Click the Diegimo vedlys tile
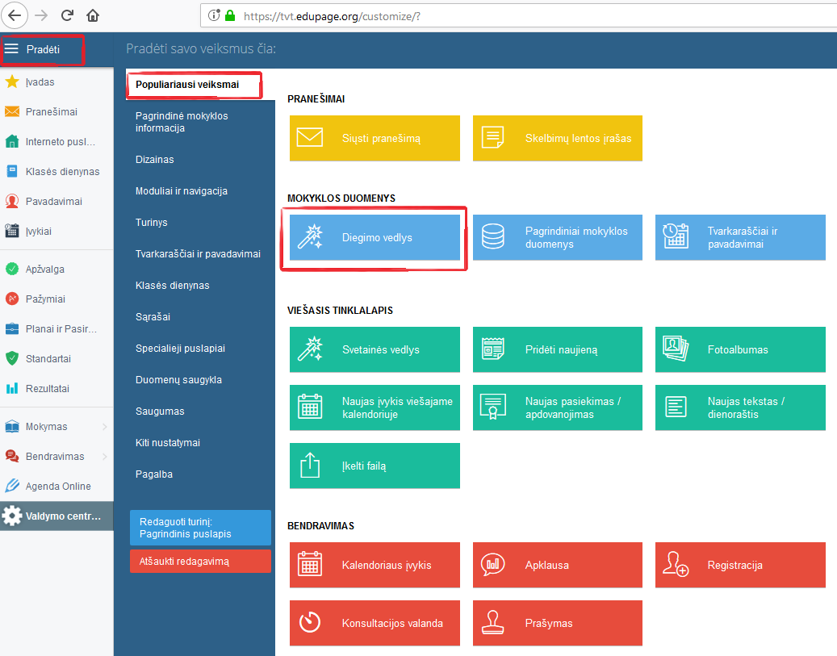Viewport: 837px width, 656px height. tap(375, 238)
